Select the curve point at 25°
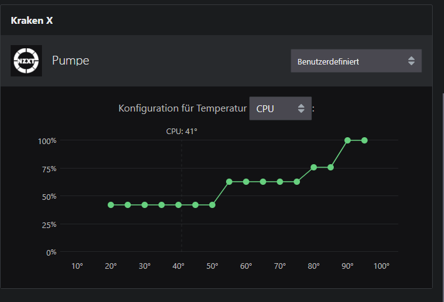 point(128,205)
